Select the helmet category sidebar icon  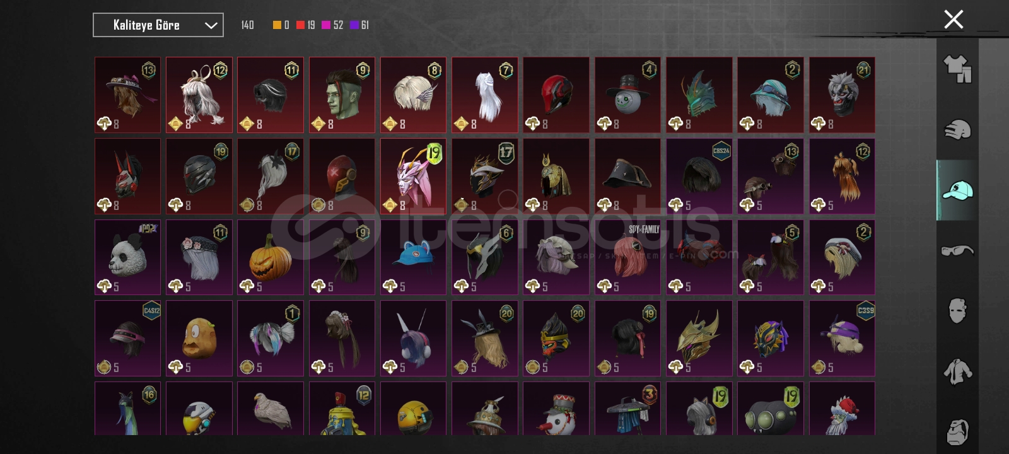(x=957, y=129)
